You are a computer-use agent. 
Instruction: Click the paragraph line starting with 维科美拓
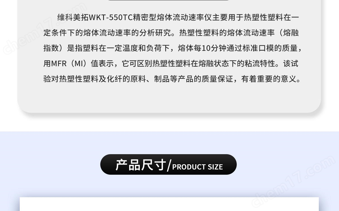178,17
